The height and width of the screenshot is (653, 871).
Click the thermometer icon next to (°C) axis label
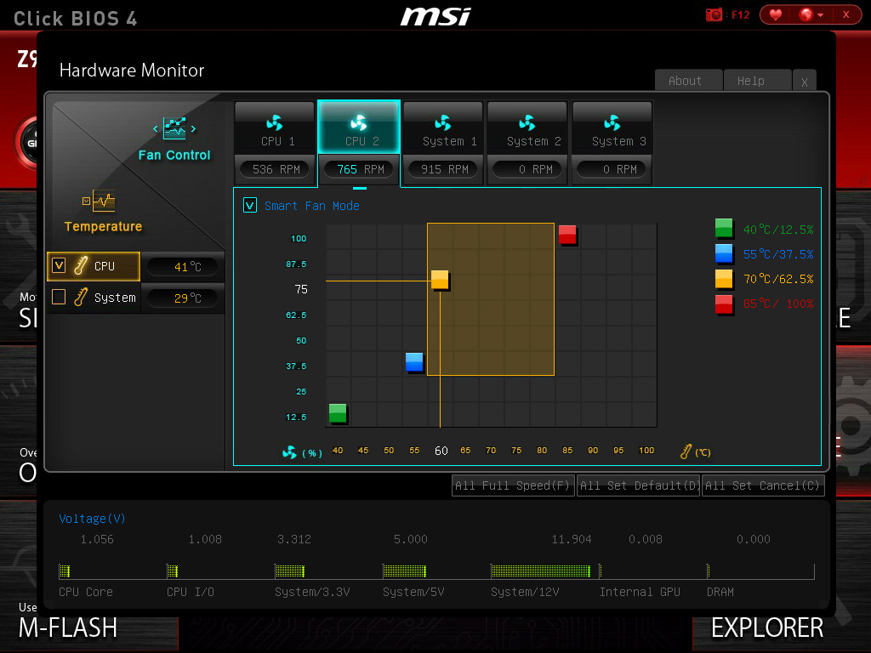(x=686, y=451)
